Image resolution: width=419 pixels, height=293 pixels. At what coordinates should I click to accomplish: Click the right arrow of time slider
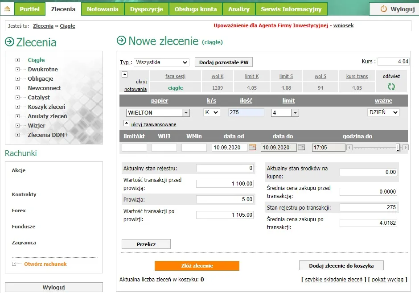pyautogui.click(x=405, y=147)
